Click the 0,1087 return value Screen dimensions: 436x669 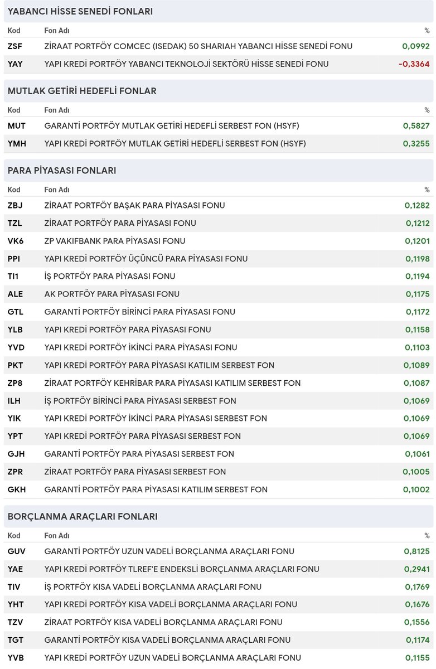tap(417, 384)
